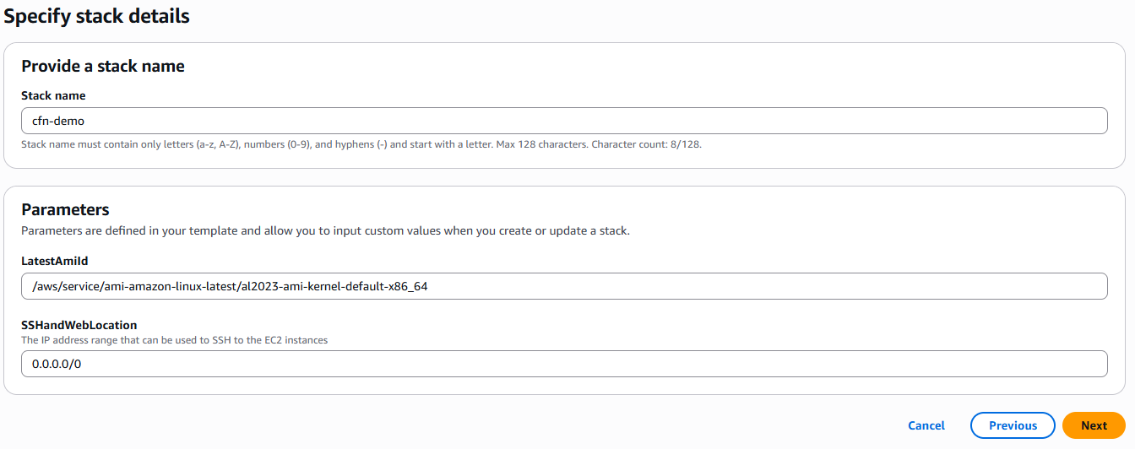Click the 'Provide a stack name' heading
1135x449 pixels.
tap(103, 66)
